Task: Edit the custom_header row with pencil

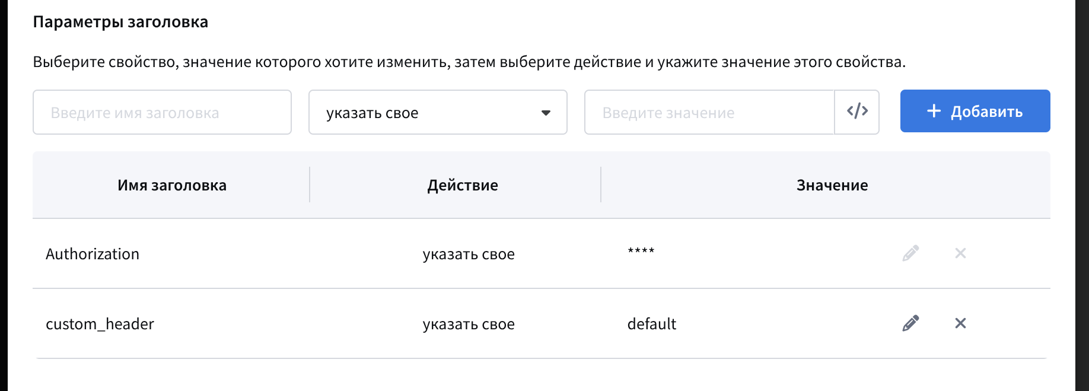Action: tap(910, 323)
